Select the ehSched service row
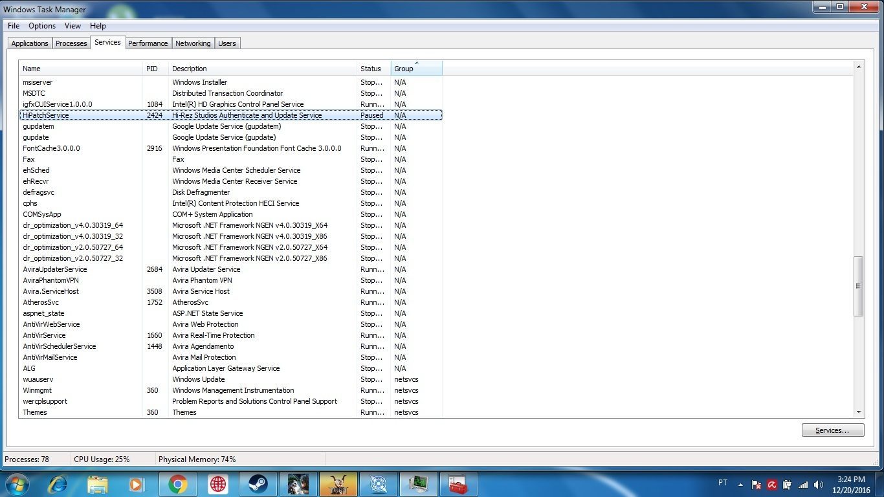This screenshot has height=497, width=884. 231,170
